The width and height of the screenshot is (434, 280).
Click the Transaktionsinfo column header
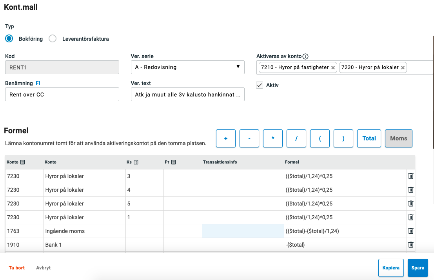pyautogui.click(x=220, y=162)
